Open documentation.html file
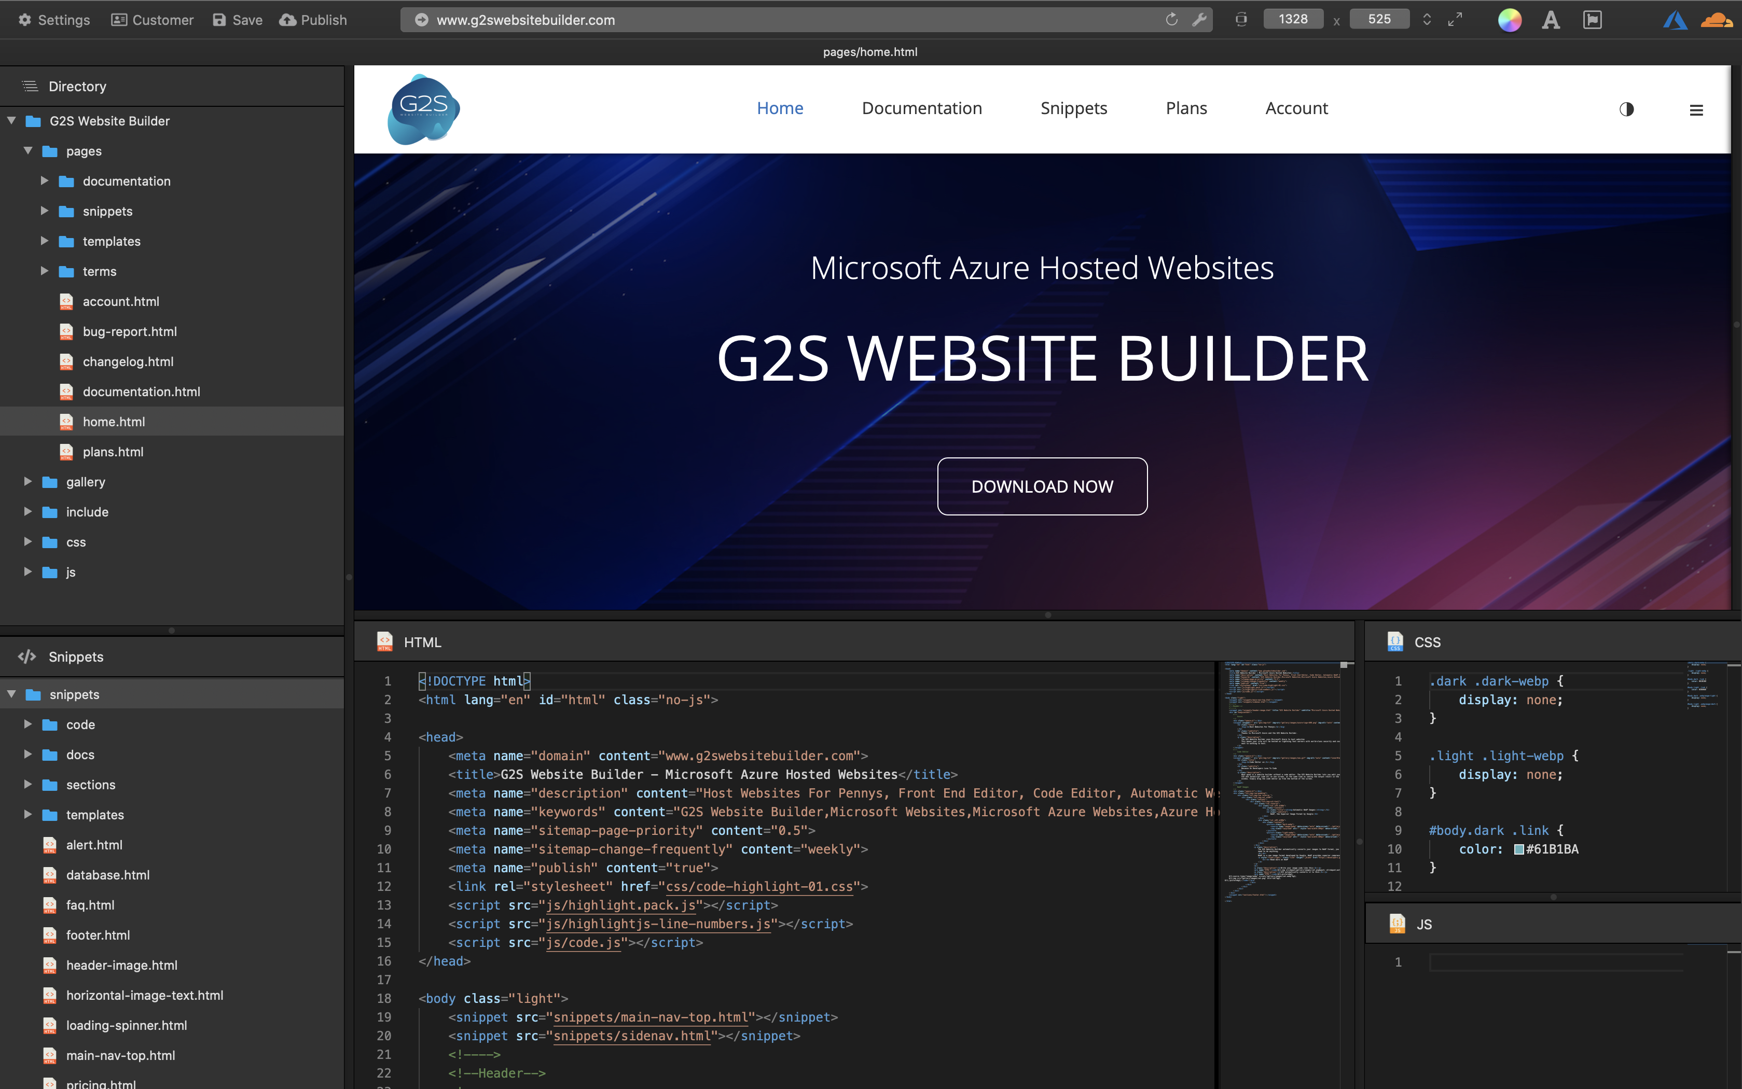 tap(141, 392)
